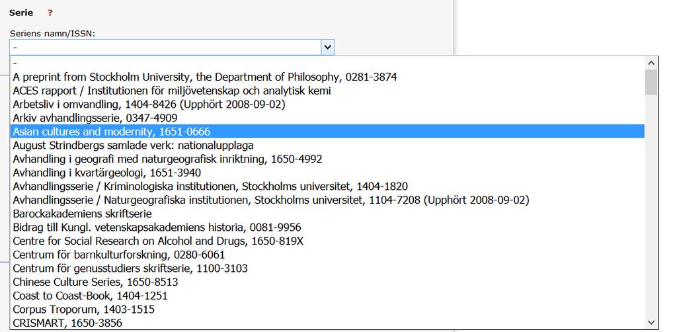Click the list scrollbar up arrow
Viewport: 677px width, 332px height.
click(x=651, y=63)
